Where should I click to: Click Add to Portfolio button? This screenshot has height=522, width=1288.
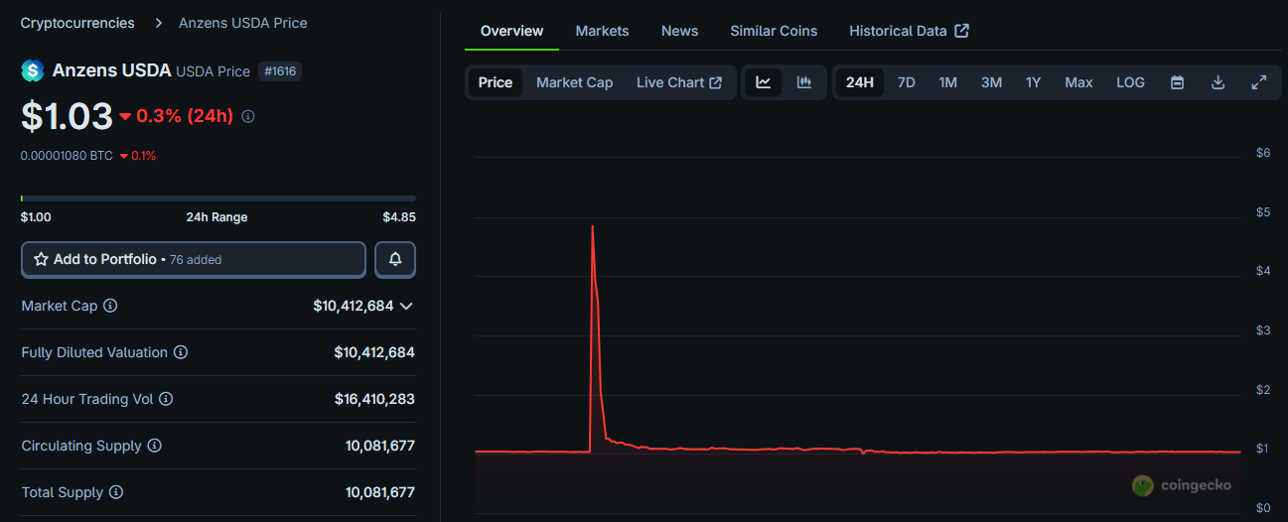pyautogui.click(x=194, y=259)
